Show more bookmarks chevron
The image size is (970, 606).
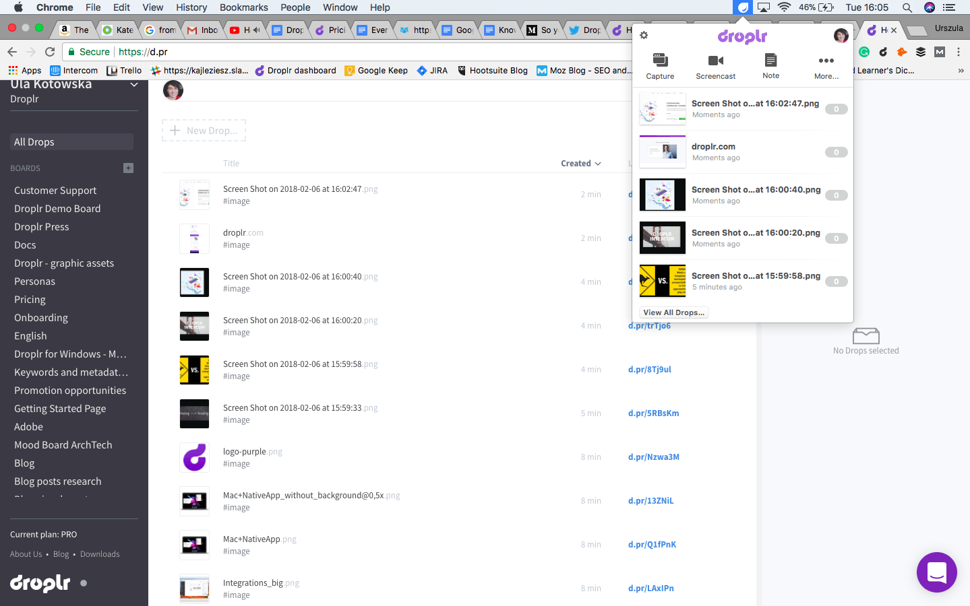point(961,70)
